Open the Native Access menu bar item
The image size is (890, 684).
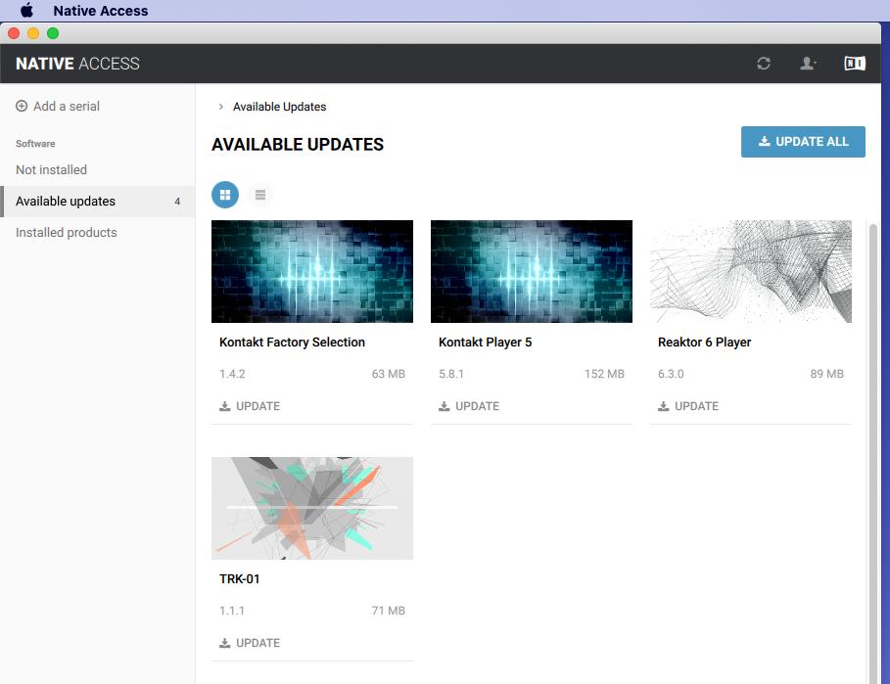[101, 10]
